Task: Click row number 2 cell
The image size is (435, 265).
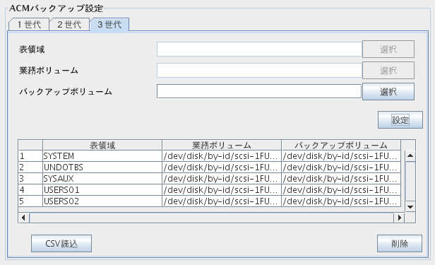Action: click(x=30, y=167)
